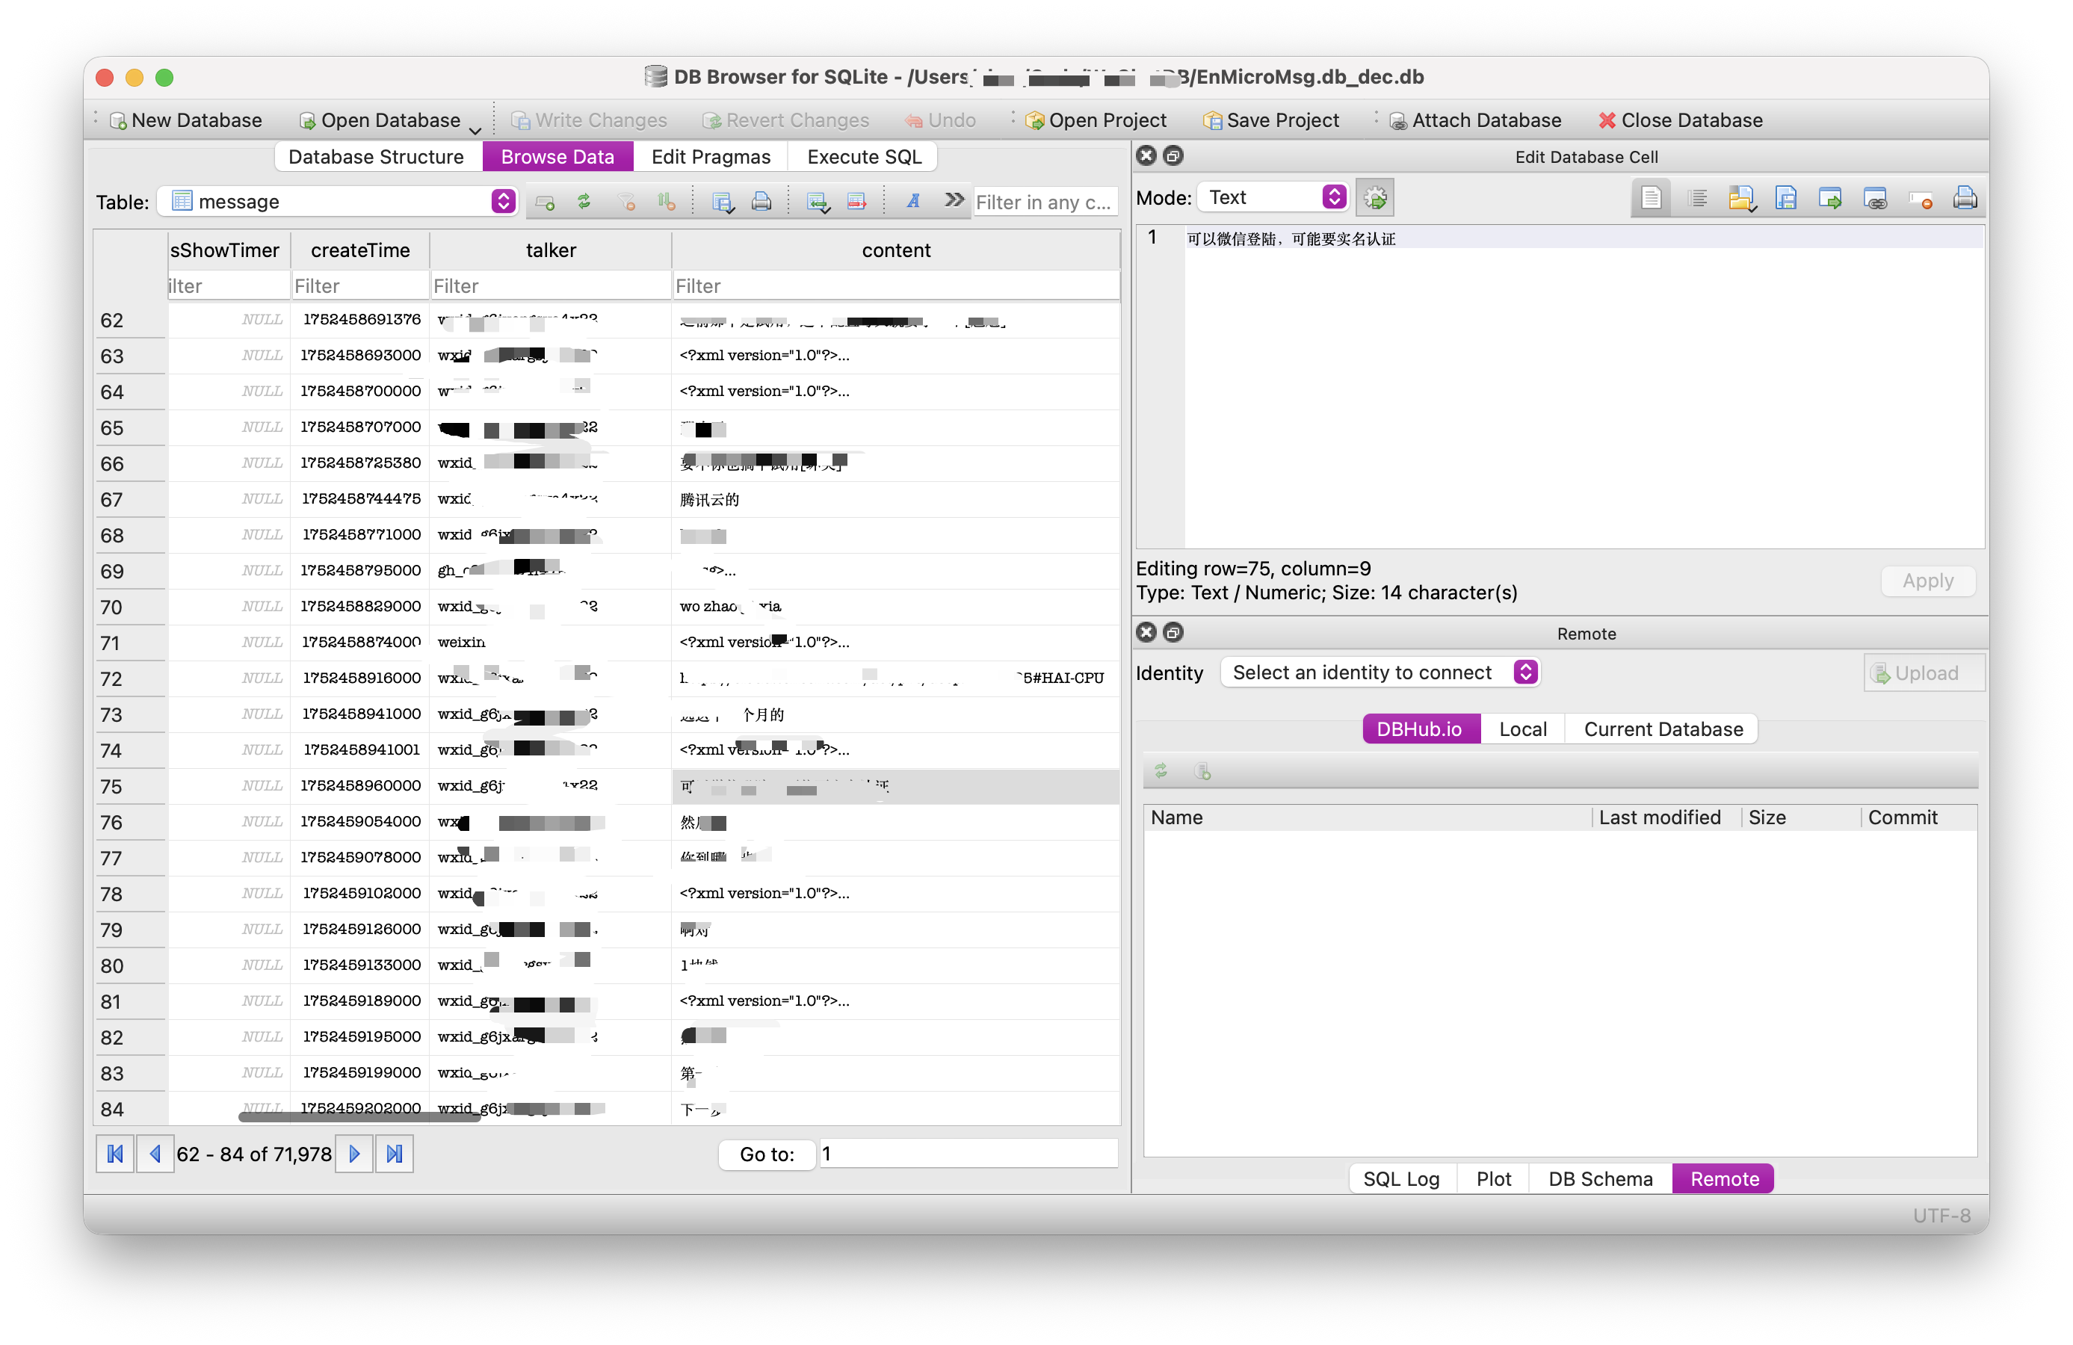The image size is (2073, 1345).
Task: Toggle auto-switch mode gear button
Action: [1375, 198]
